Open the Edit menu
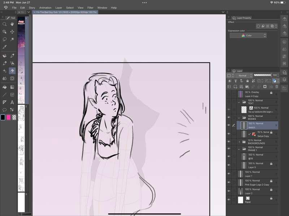The width and height of the screenshot is (289, 216). click(x=22, y=8)
